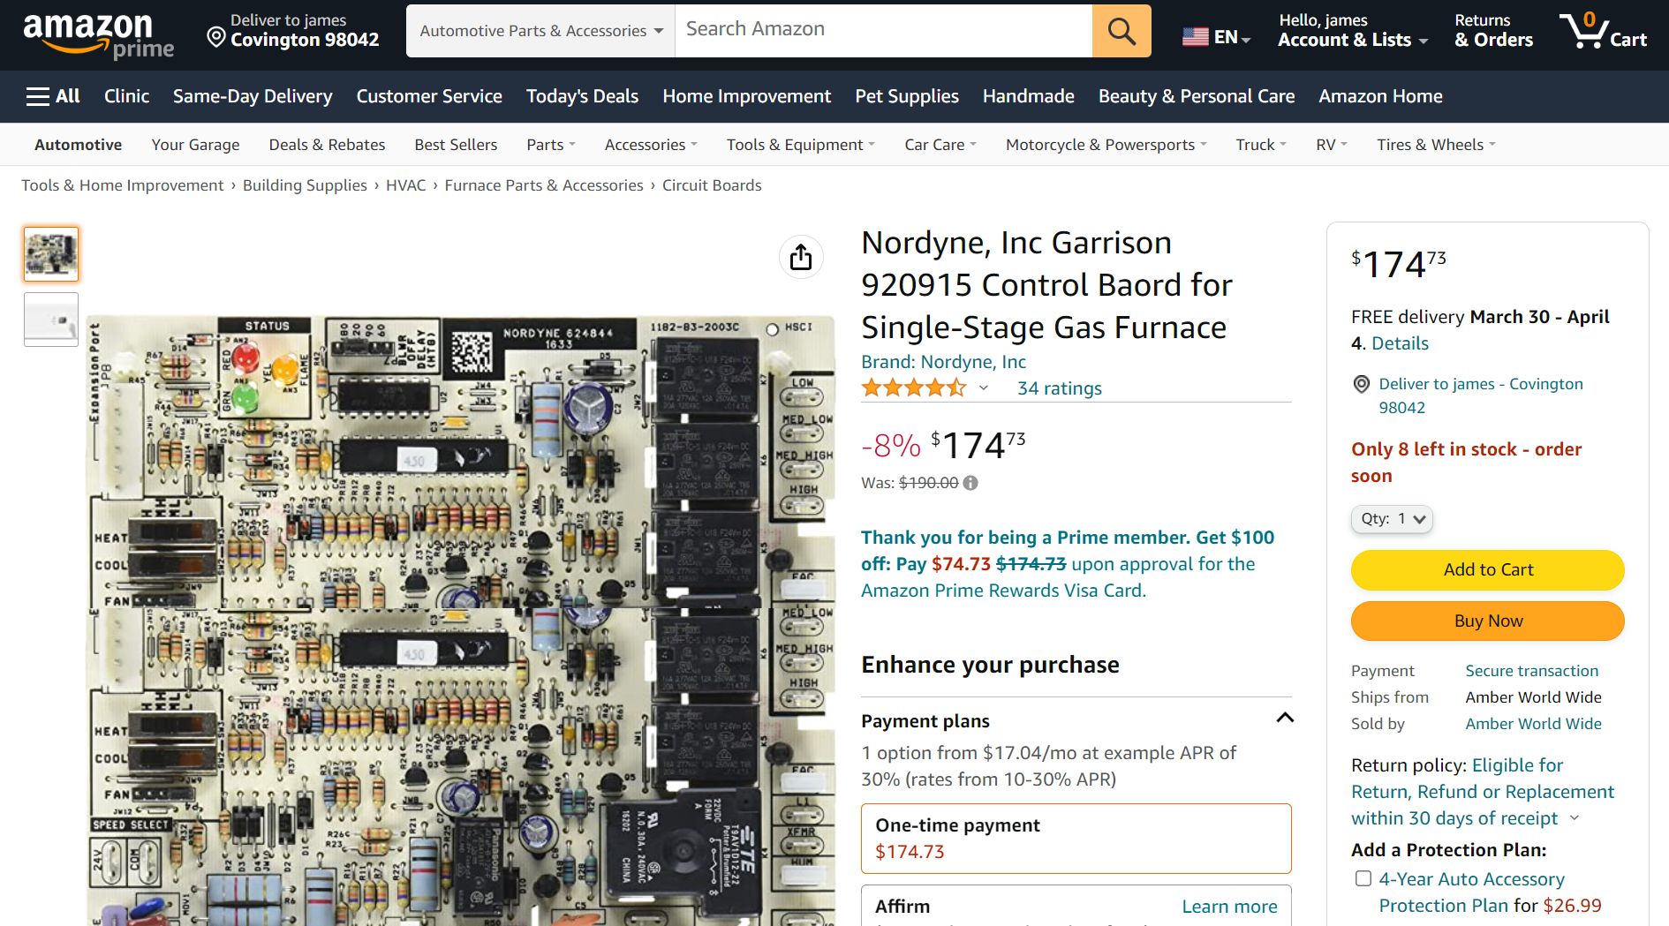Click the Amazon Prime logo

pyautogui.click(x=98, y=35)
